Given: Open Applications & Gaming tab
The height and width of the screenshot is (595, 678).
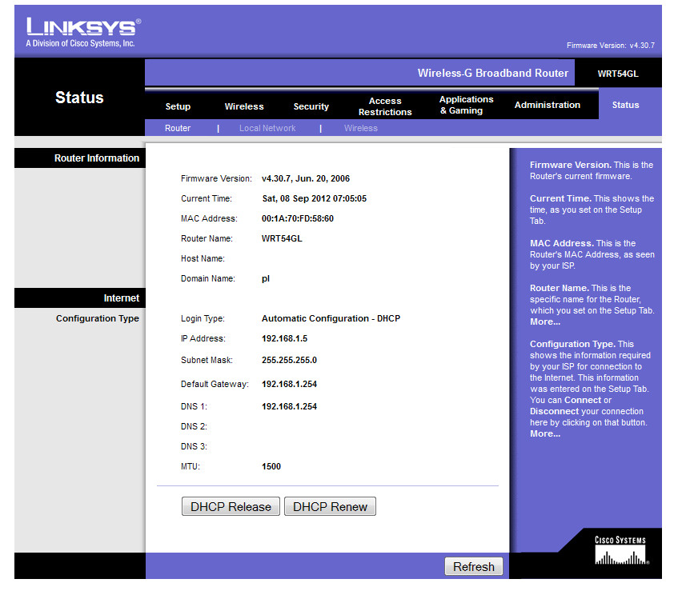Looking at the screenshot, I should tap(466, 105).
